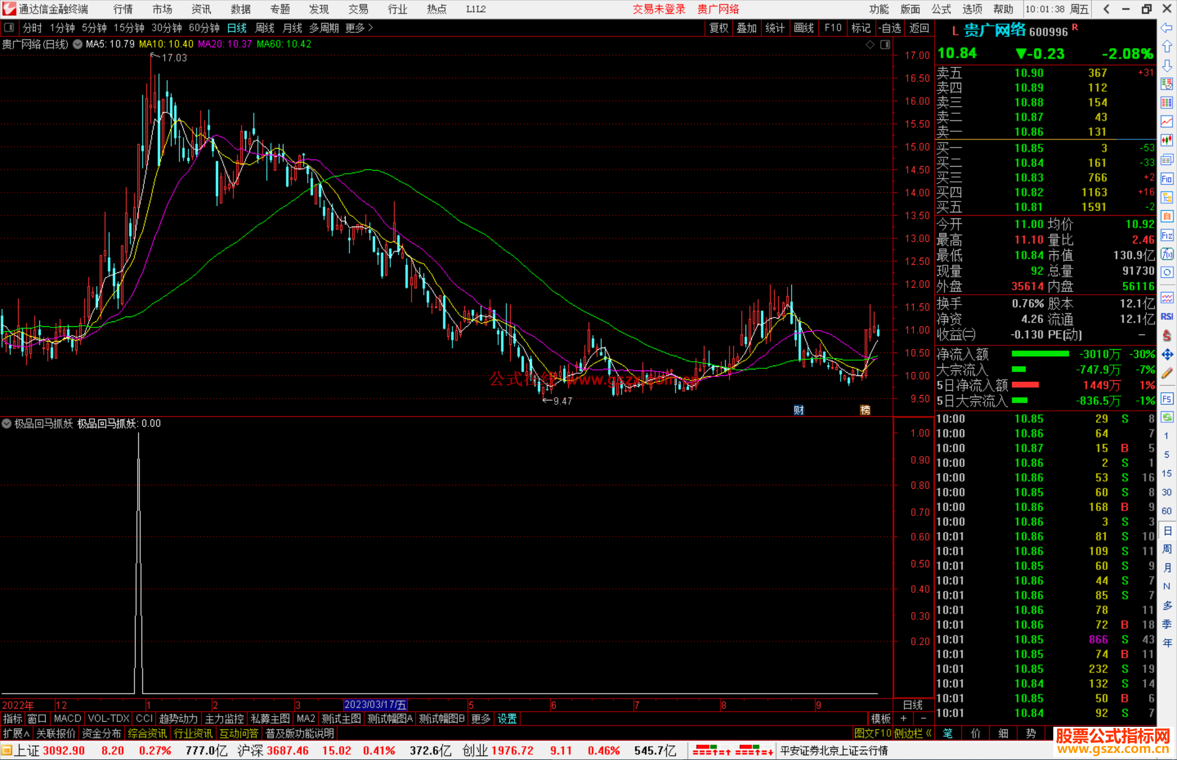Switch to the 势 trend tab
This screenshot has height=760, width=1177.
1031,733
